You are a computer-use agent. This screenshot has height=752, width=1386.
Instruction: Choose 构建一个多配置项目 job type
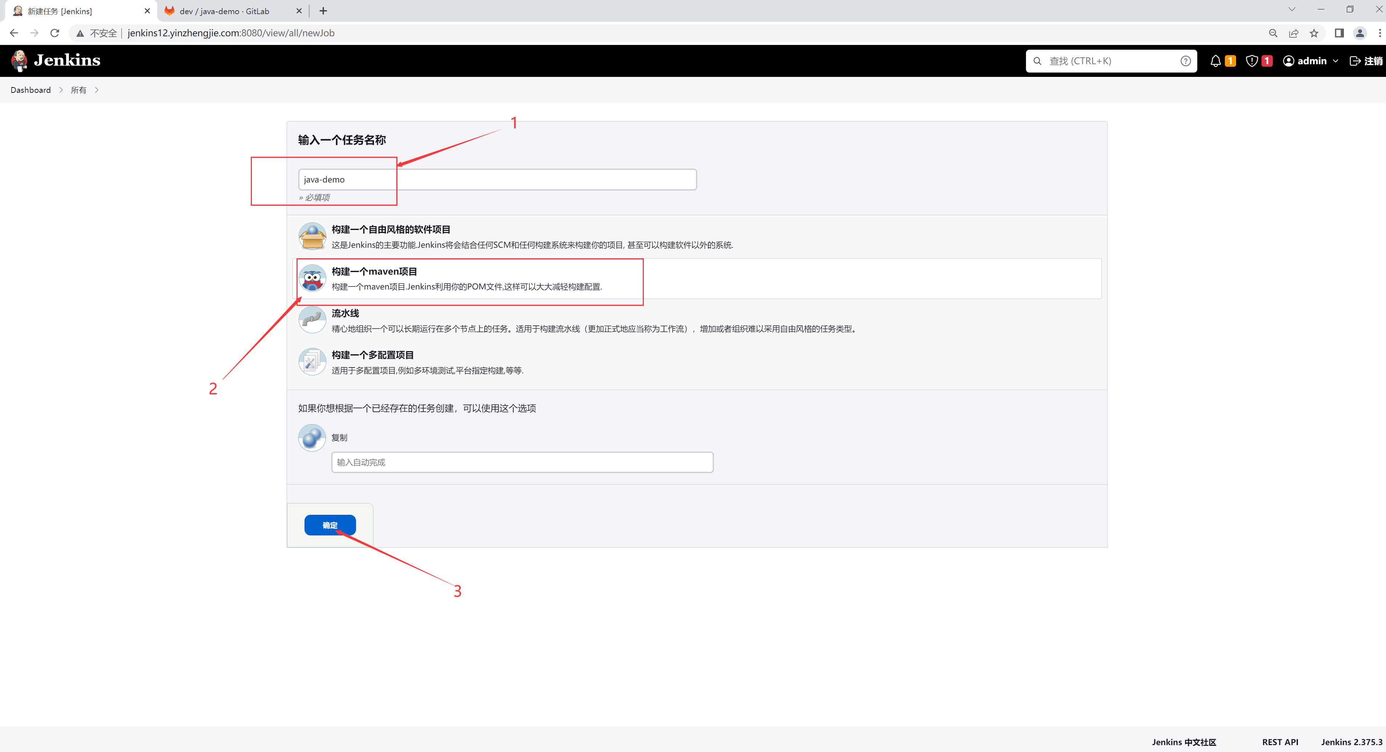coord(372,355)
